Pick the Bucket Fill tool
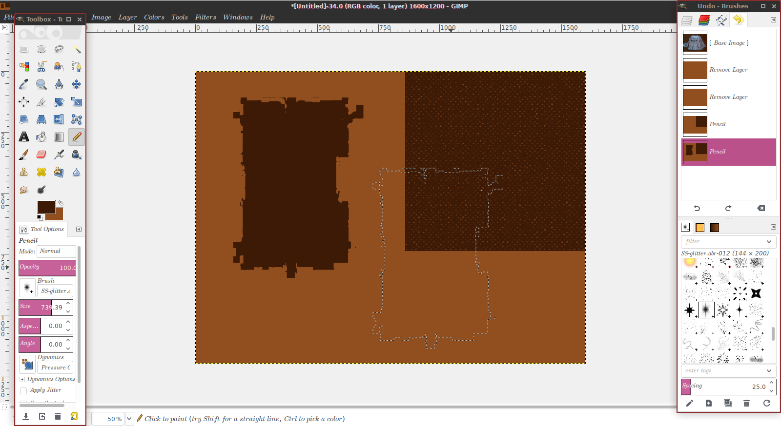 [41, 137]
